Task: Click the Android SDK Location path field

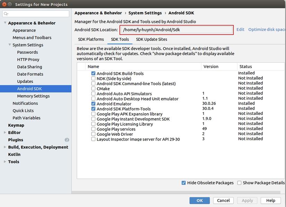Action: click(x=176, y=30)
